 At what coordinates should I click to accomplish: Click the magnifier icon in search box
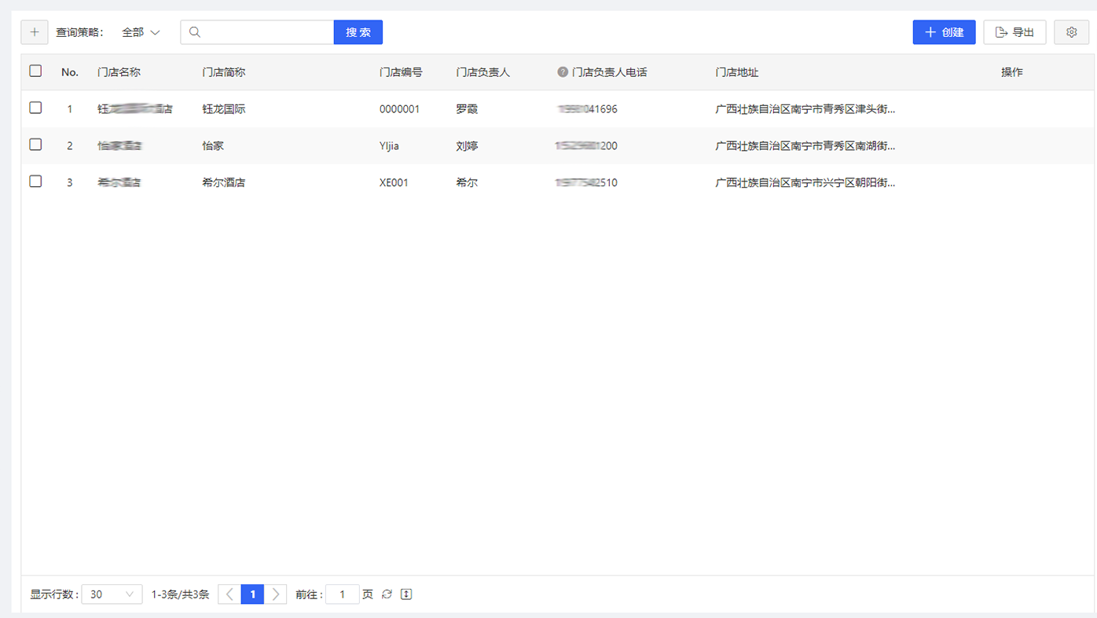point(195,32)
